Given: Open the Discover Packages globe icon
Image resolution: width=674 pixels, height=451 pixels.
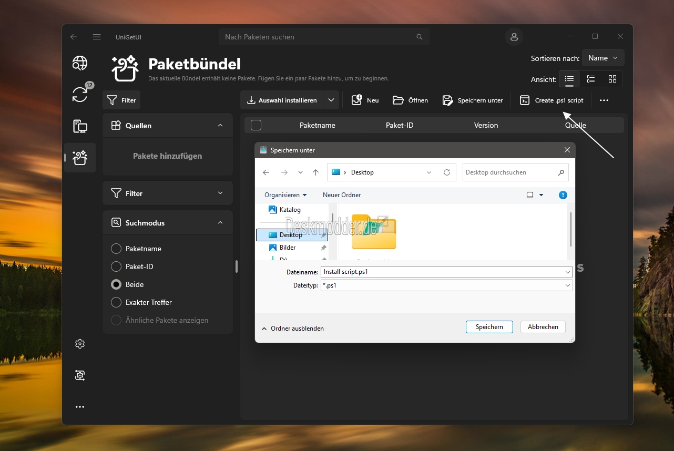Looking at the screenshot, I should (x=80, y=63).
